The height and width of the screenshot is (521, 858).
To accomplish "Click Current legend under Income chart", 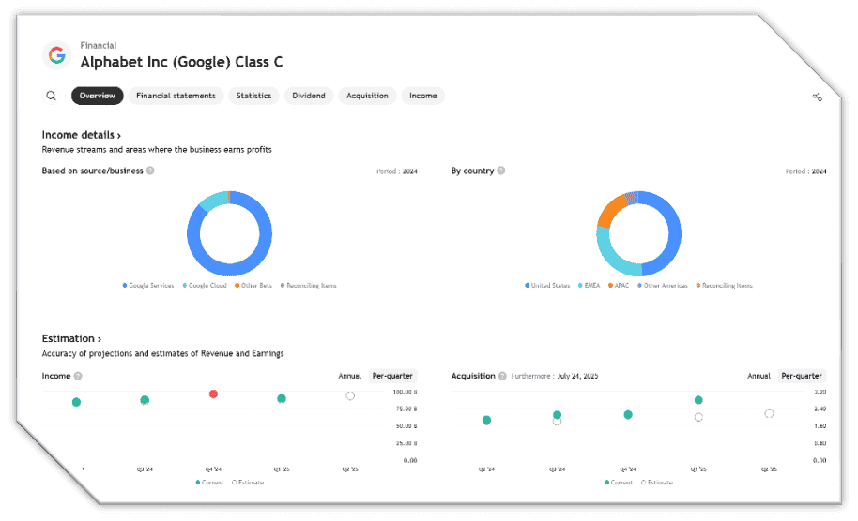I will 209,483.
